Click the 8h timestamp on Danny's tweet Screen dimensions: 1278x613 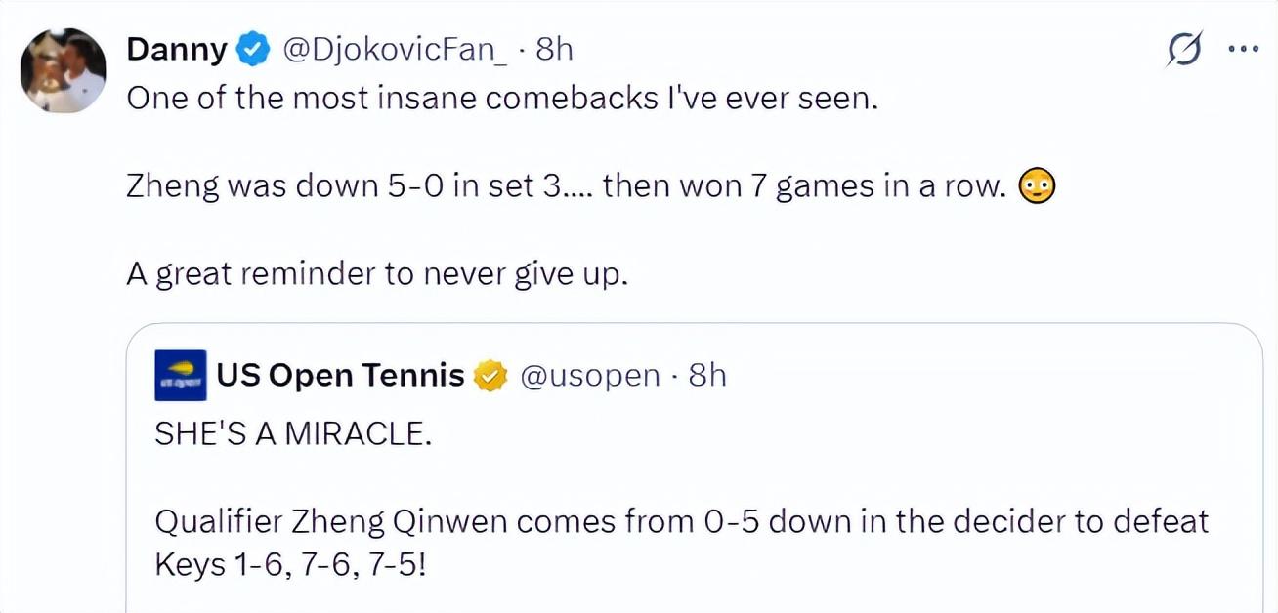tap(554, 49)
